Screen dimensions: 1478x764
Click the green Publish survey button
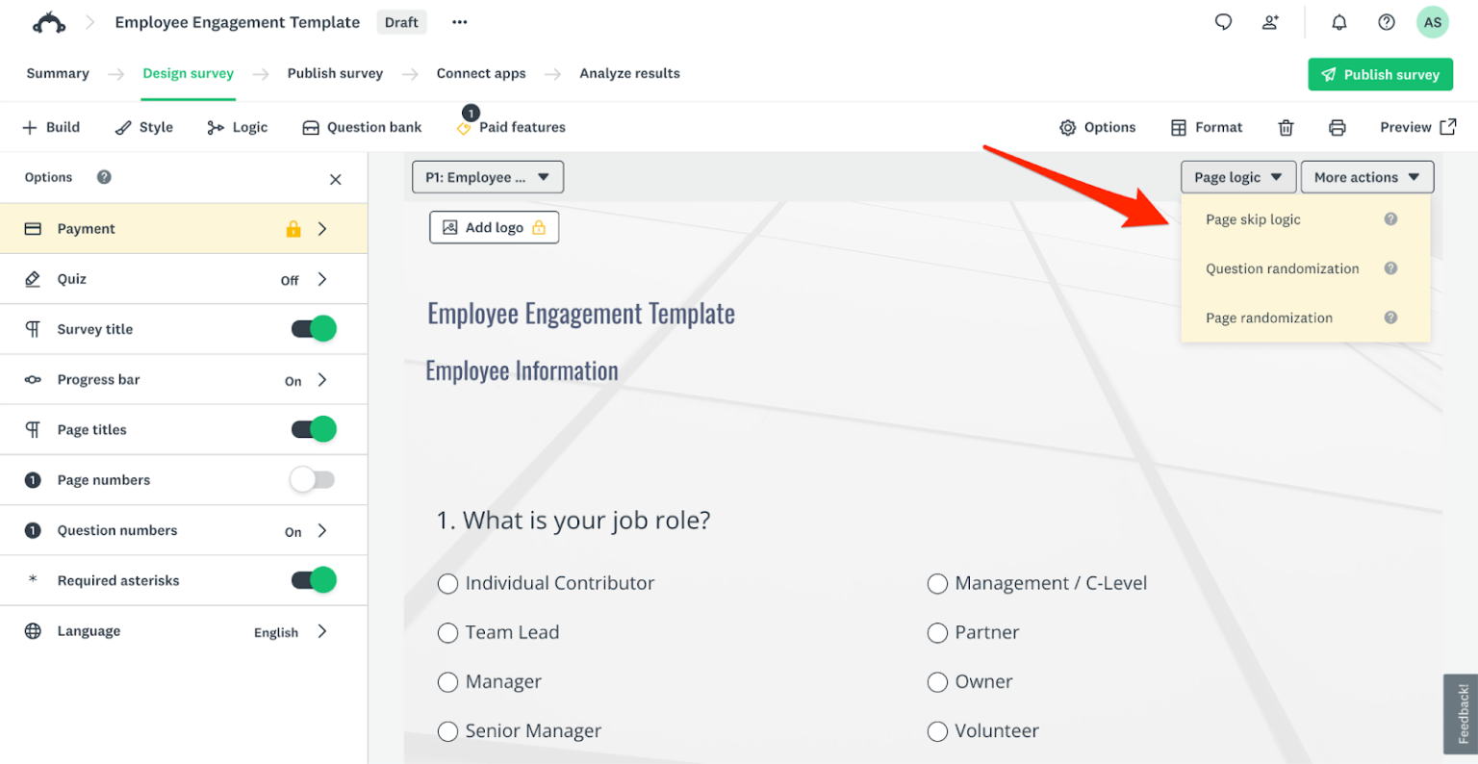point(1380,74)
